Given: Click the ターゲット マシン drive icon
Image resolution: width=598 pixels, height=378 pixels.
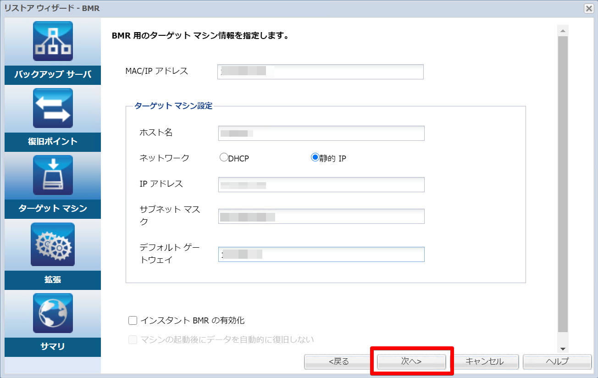Looking at the screenshot, I should [53, 175].
